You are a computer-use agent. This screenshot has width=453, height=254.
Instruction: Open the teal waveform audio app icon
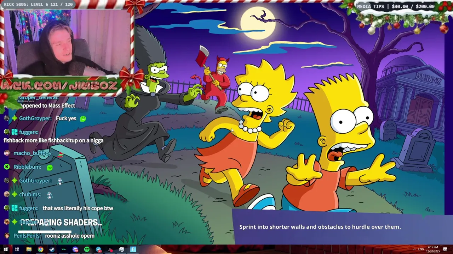click(64, 249)
